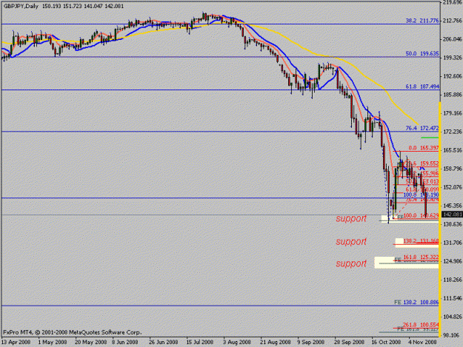Image resolution: width=463 pixels, height=347 pixels.
Task: Click the 28 Sep 2008 date label
Action: pyautogui.click(x=350, y=343)
